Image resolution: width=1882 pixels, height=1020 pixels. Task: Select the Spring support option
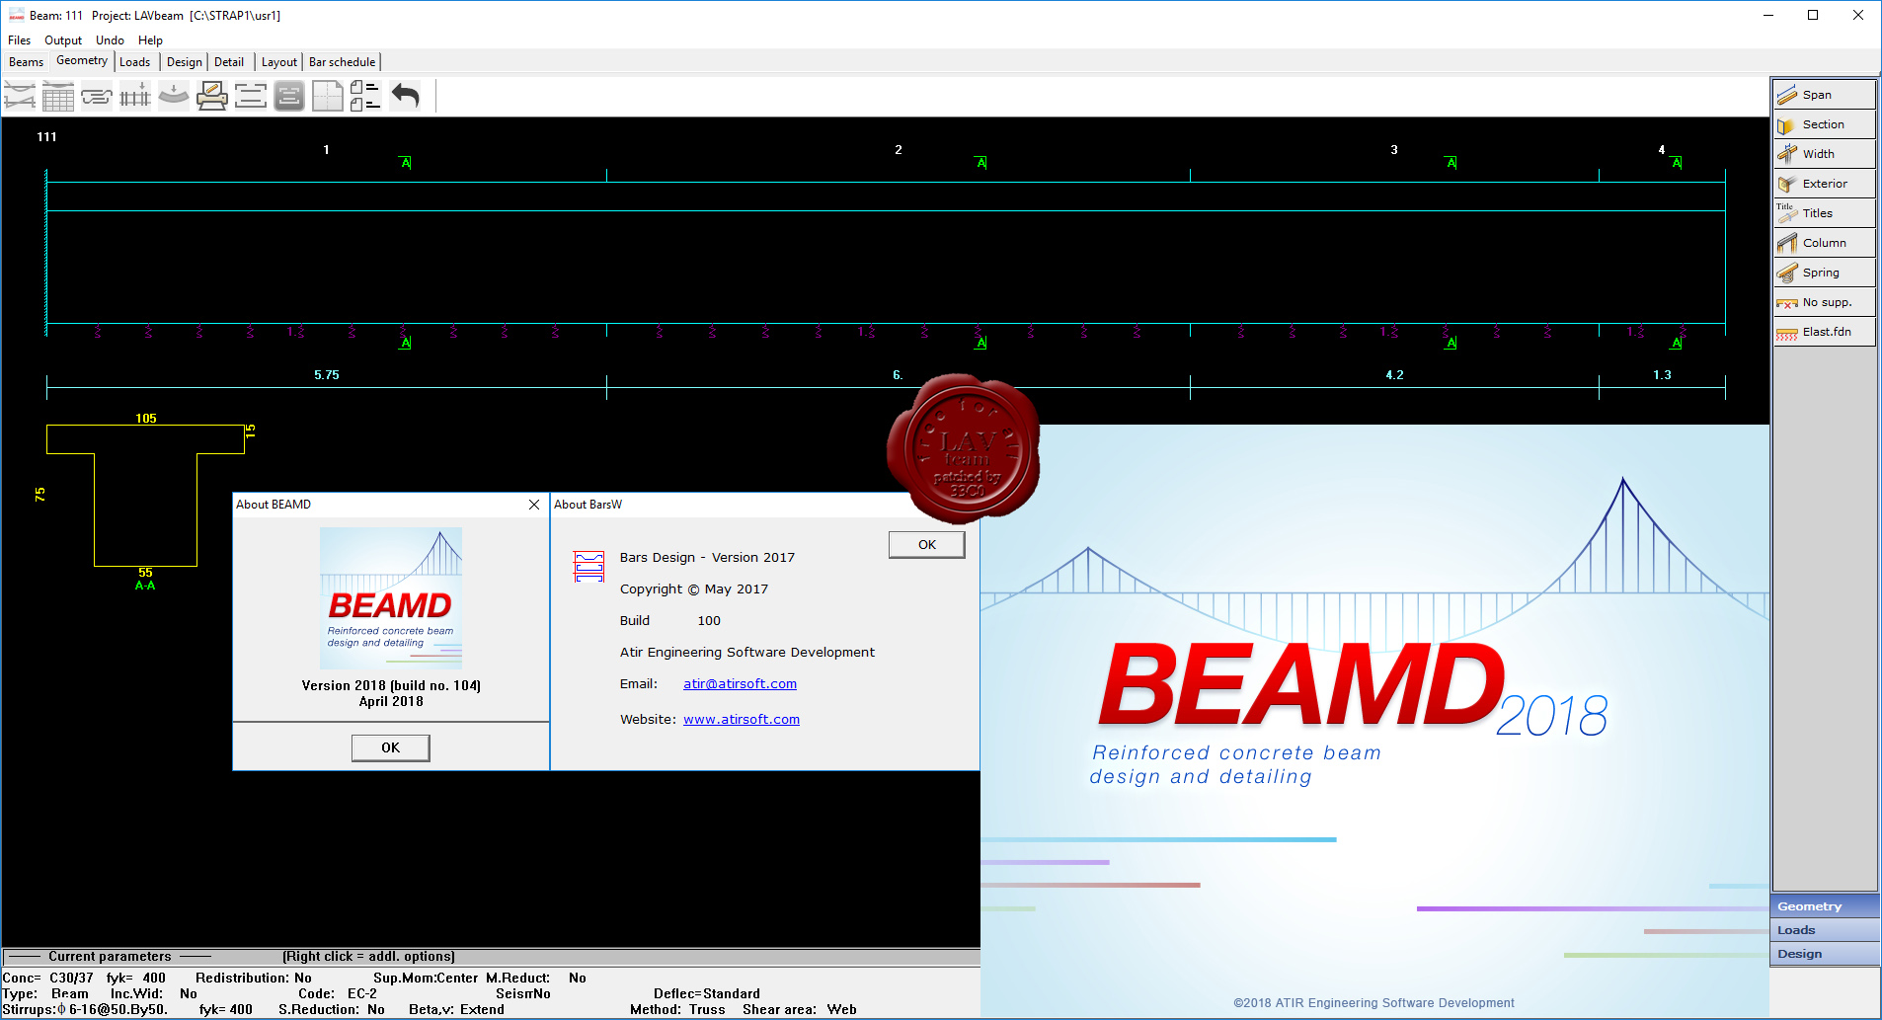[x=1824, y=273]
